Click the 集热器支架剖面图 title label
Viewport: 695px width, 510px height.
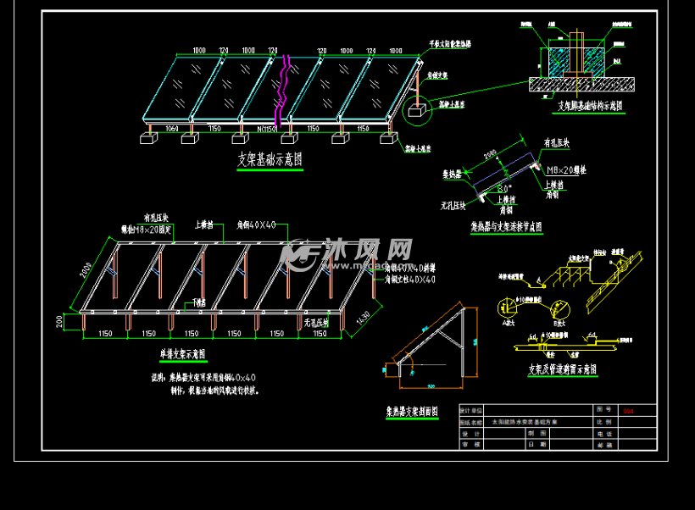[x=411, y=412]
